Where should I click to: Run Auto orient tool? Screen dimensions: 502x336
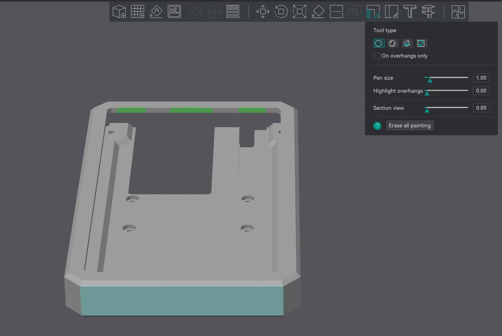[x=156, y=11]
